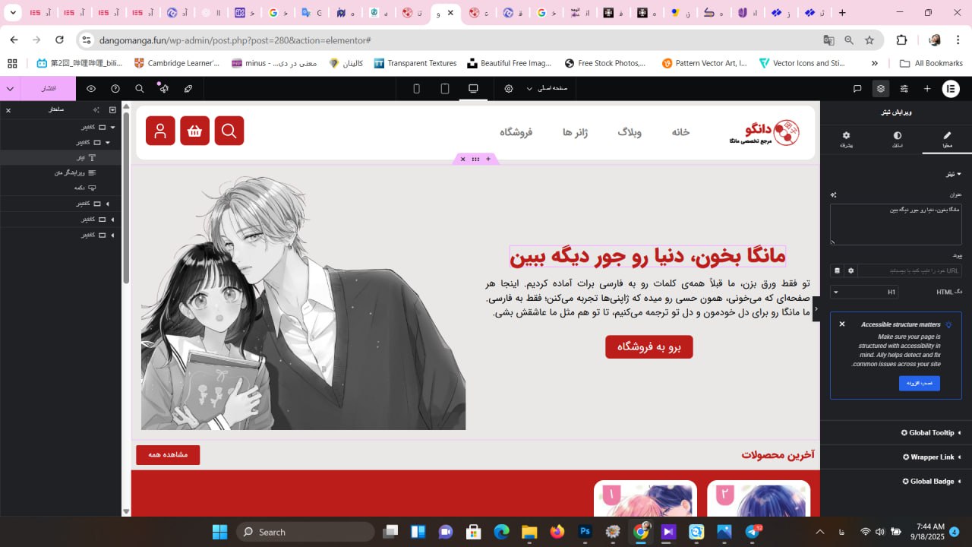Switch to tablet device view

coord(445,89)
